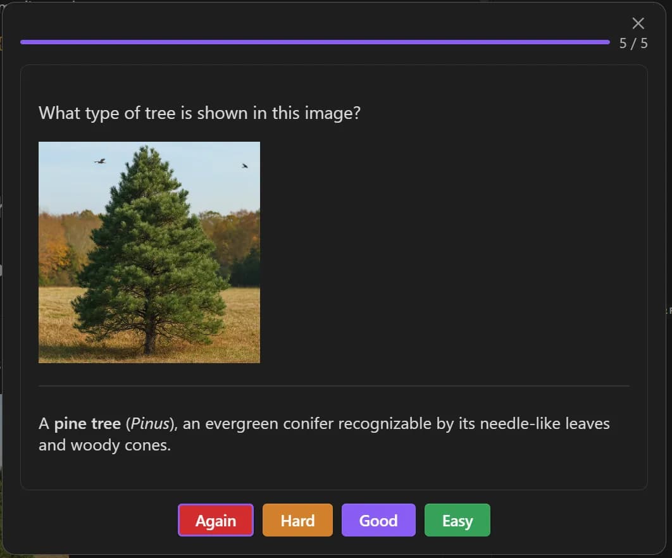Select the bold "pine tree" answer text

(x=87, y=424)
